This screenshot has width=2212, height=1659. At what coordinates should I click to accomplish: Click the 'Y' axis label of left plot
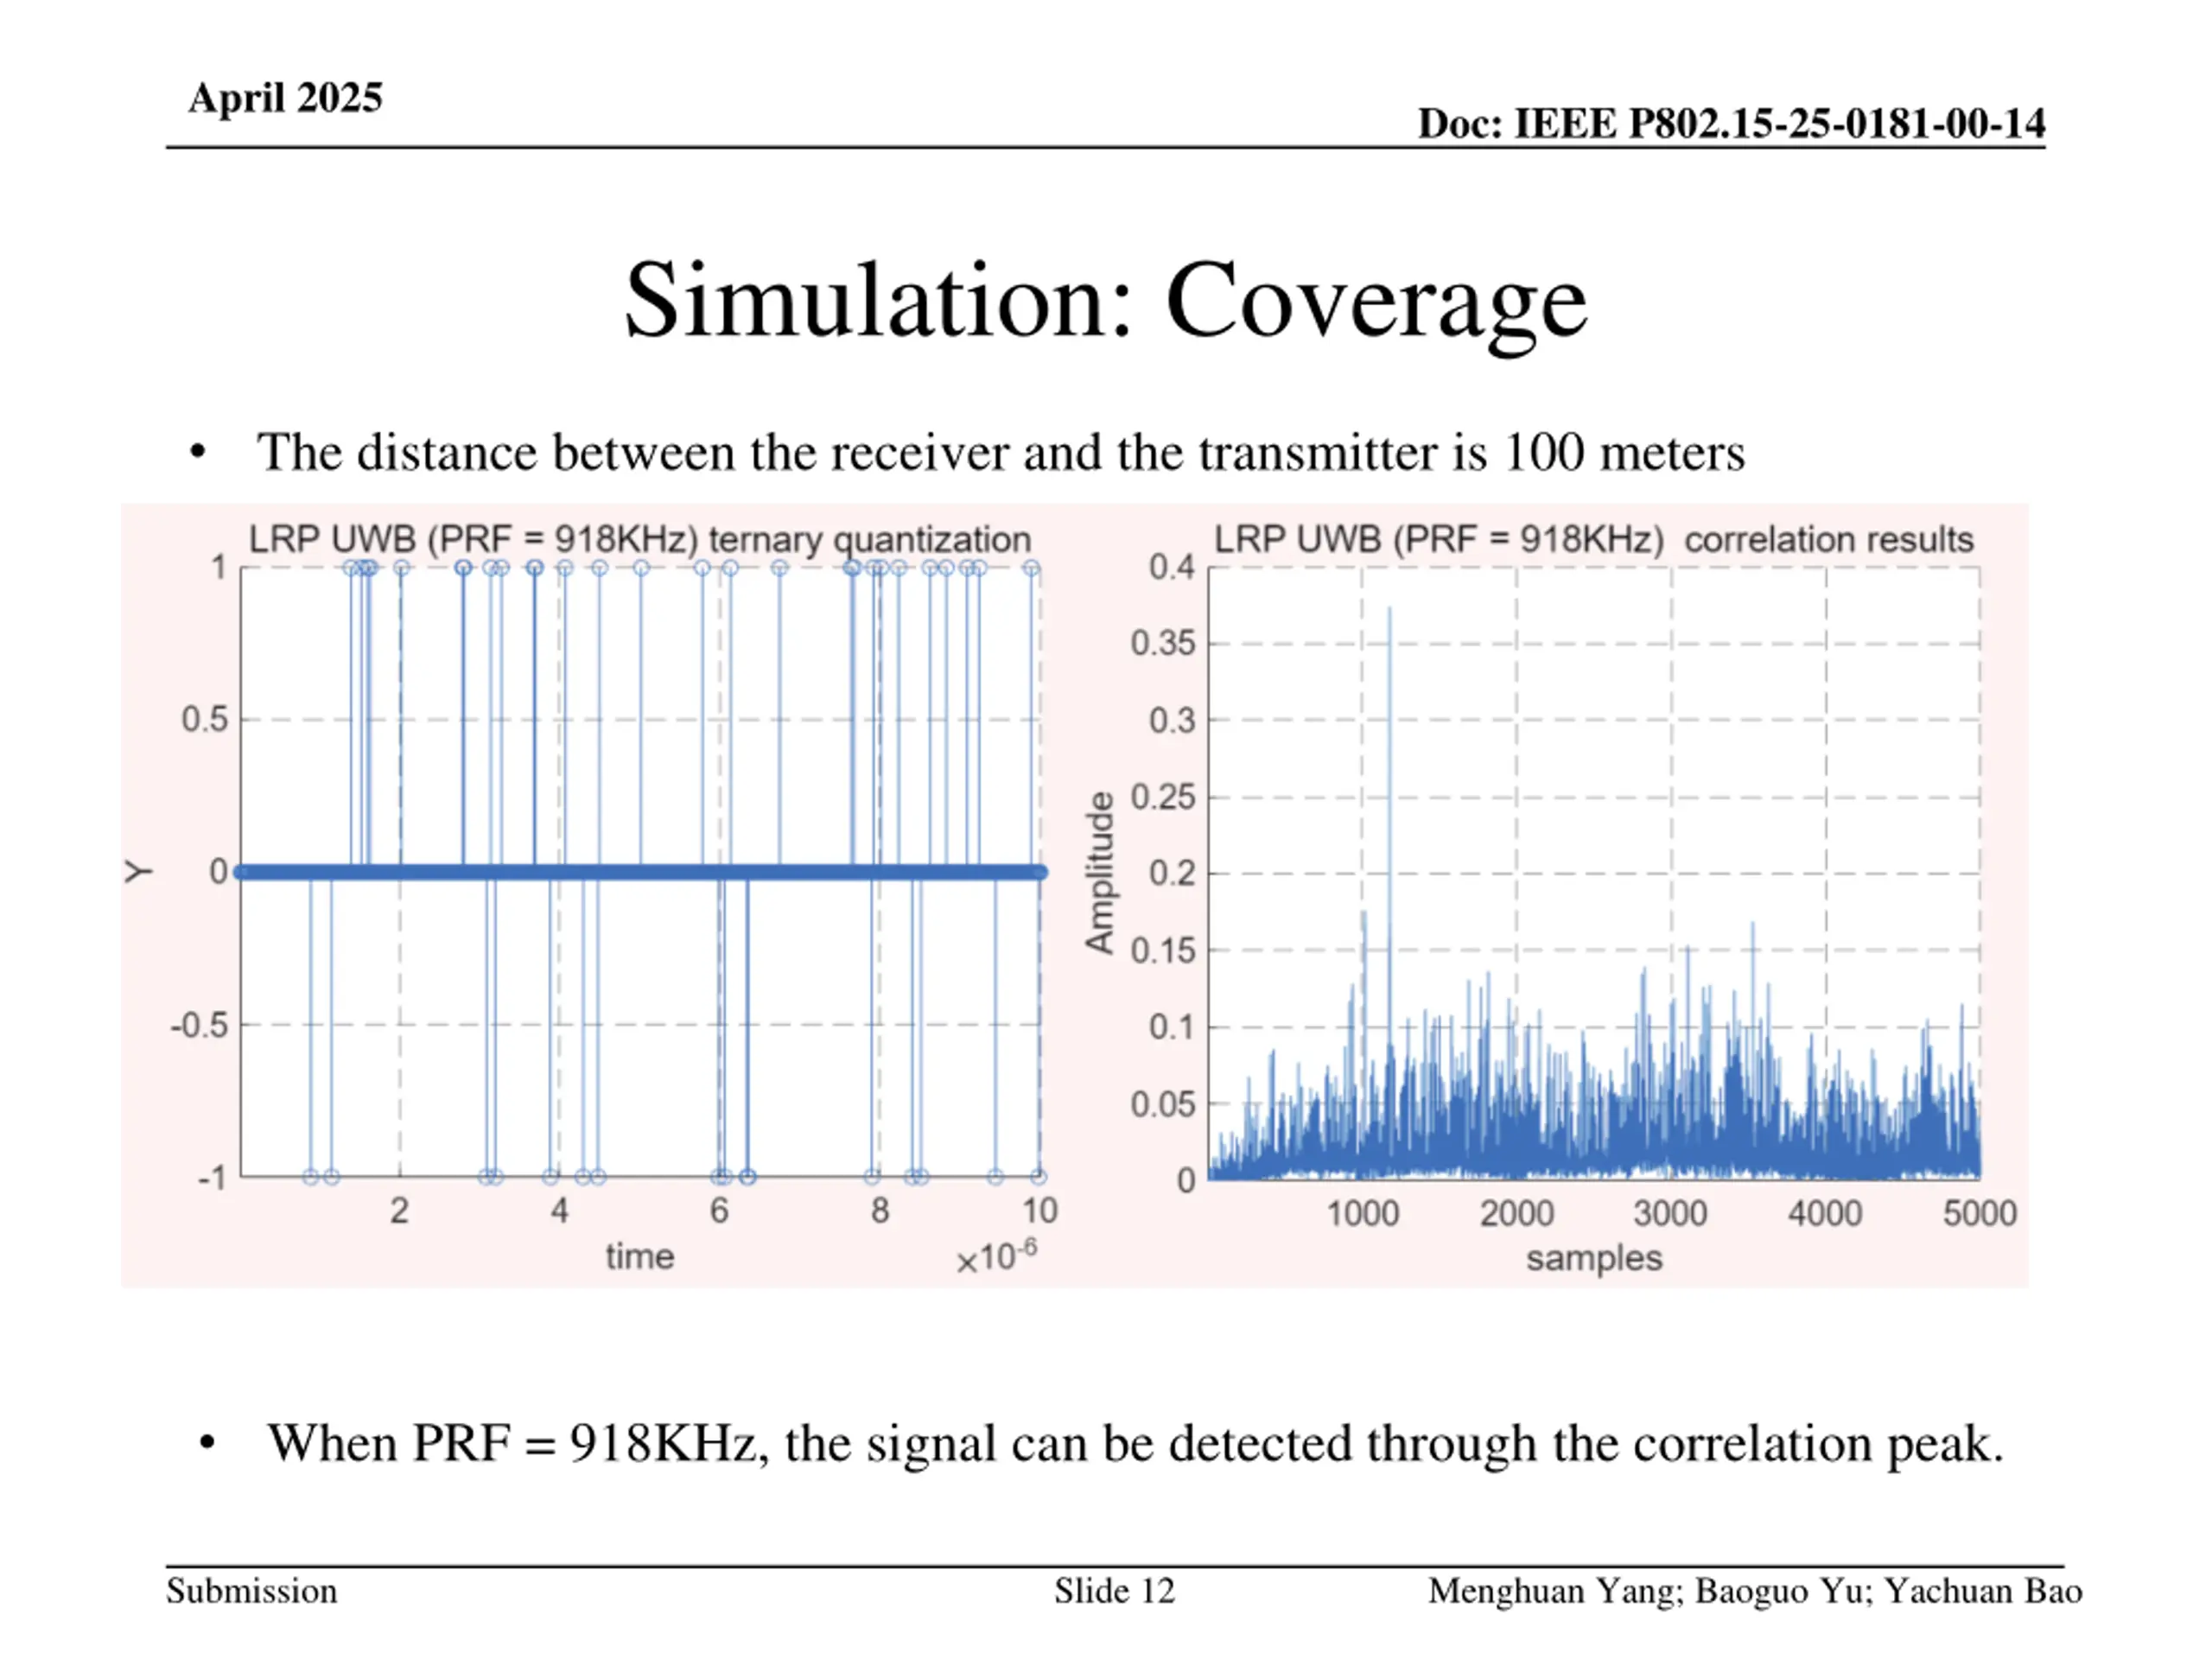pos(138,872)
